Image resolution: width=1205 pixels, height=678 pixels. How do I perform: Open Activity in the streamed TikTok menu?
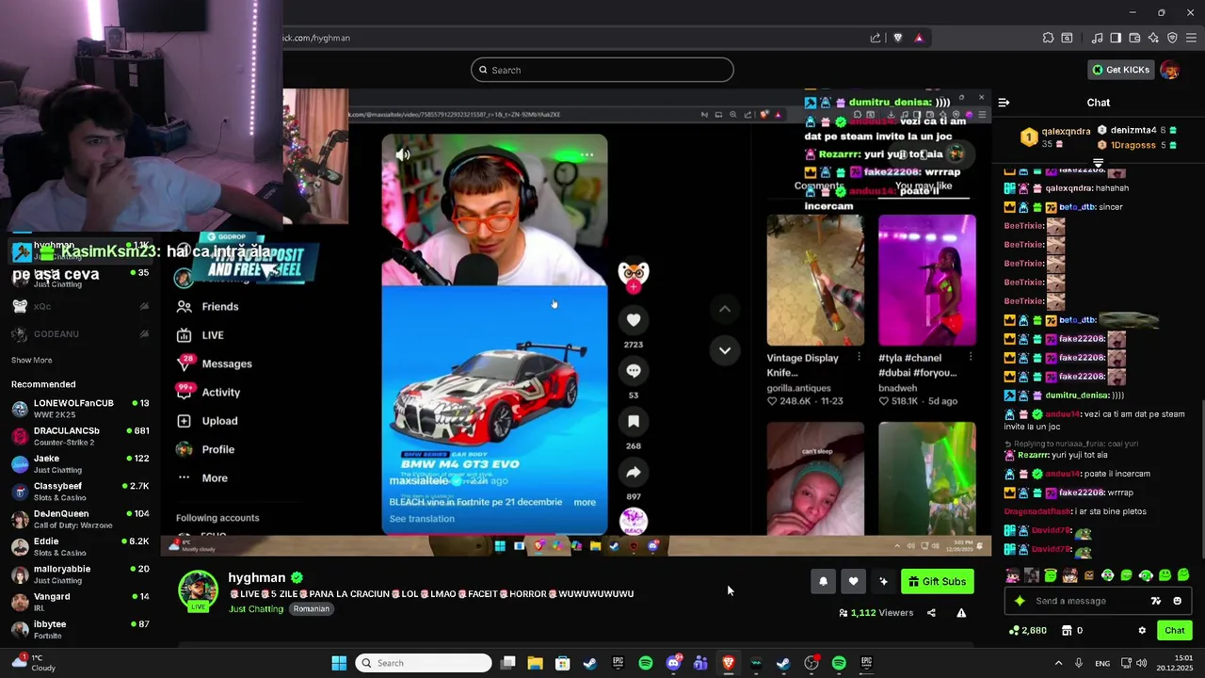pyautogui.click(x=210, y=392)
